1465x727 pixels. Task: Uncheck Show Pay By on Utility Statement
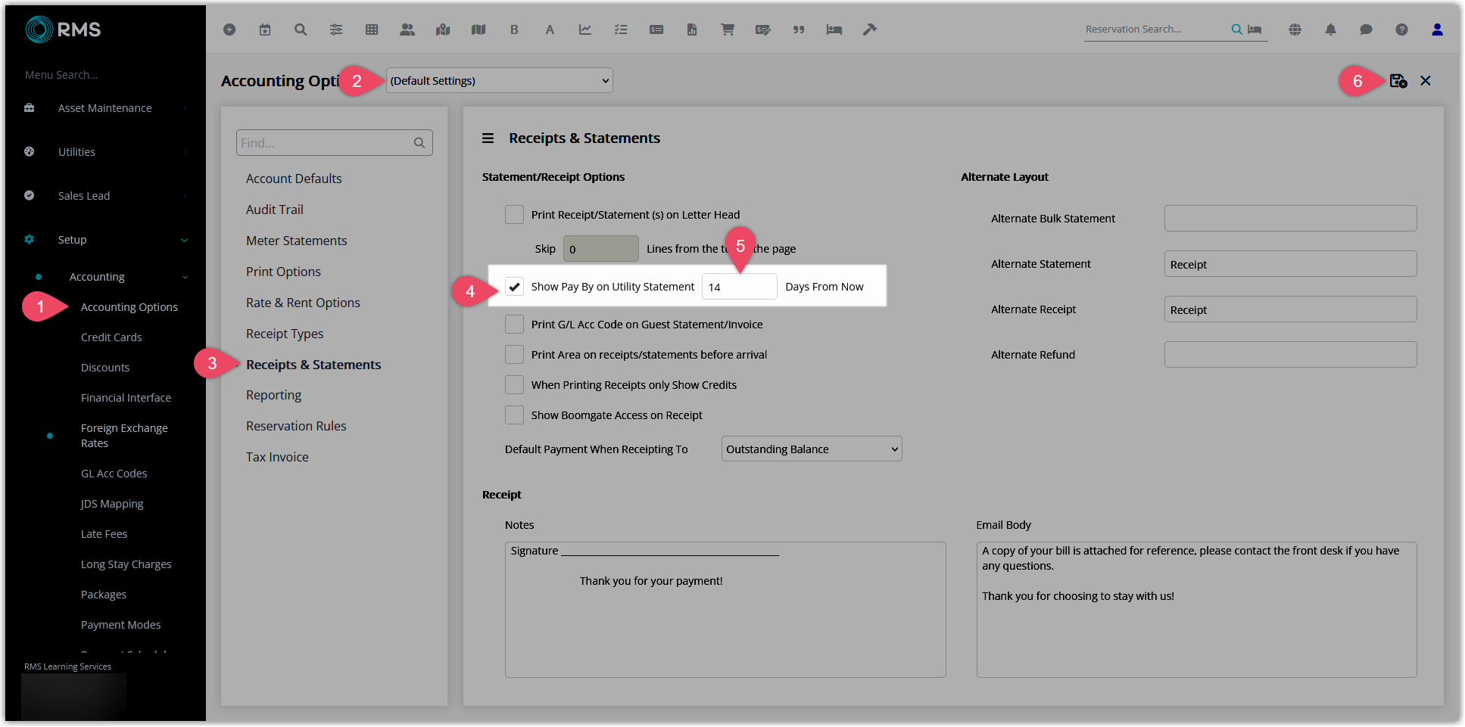pos(514,287)
